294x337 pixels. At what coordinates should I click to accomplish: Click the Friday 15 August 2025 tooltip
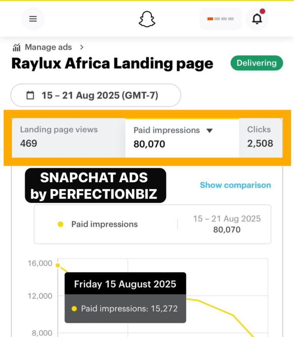125,297
